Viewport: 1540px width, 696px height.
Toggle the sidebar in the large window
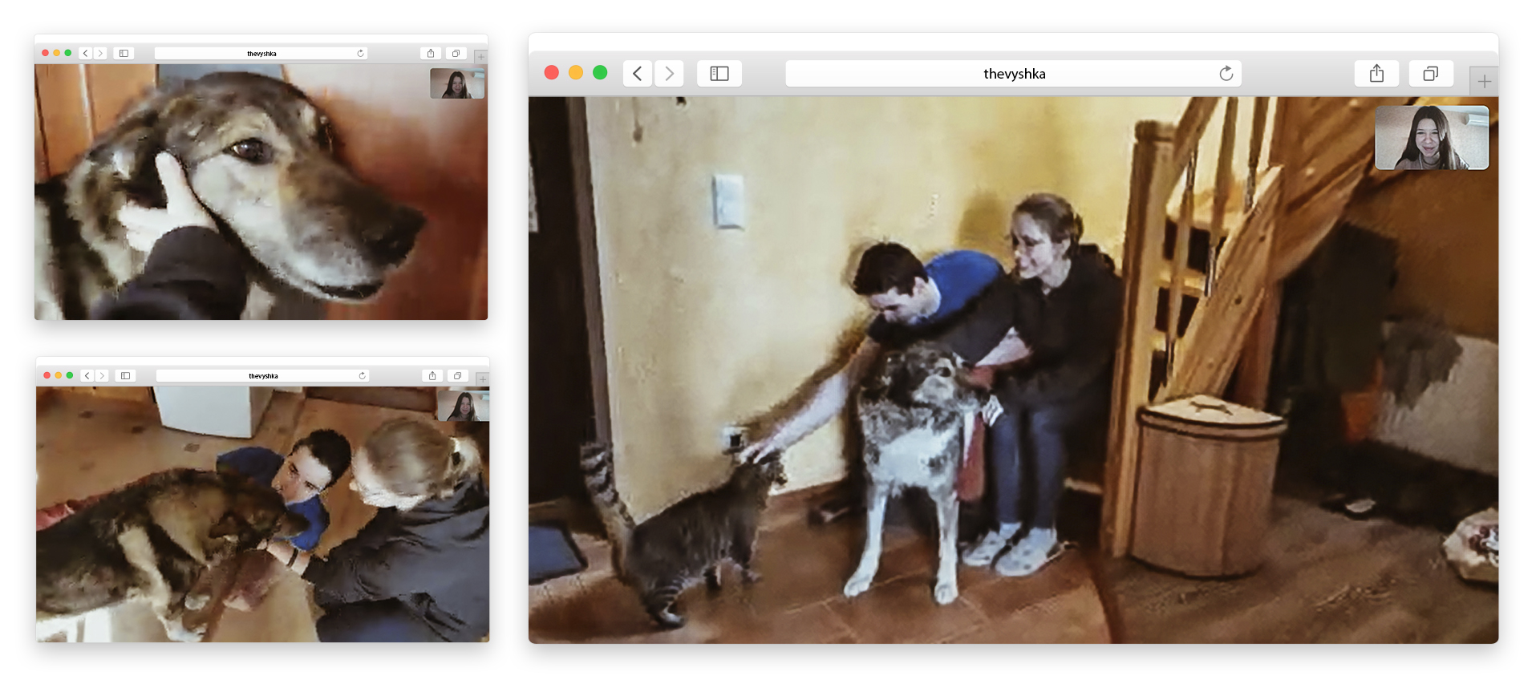point(719,74)
